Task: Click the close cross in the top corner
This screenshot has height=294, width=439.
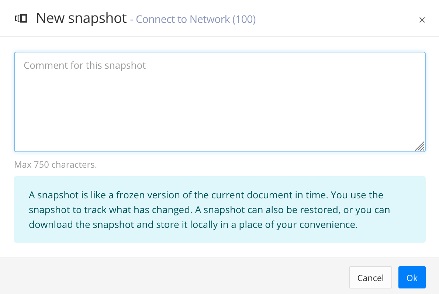Action: (x=422, y=20)
